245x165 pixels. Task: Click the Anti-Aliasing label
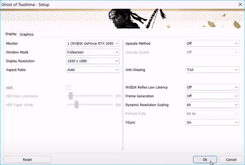135,70
